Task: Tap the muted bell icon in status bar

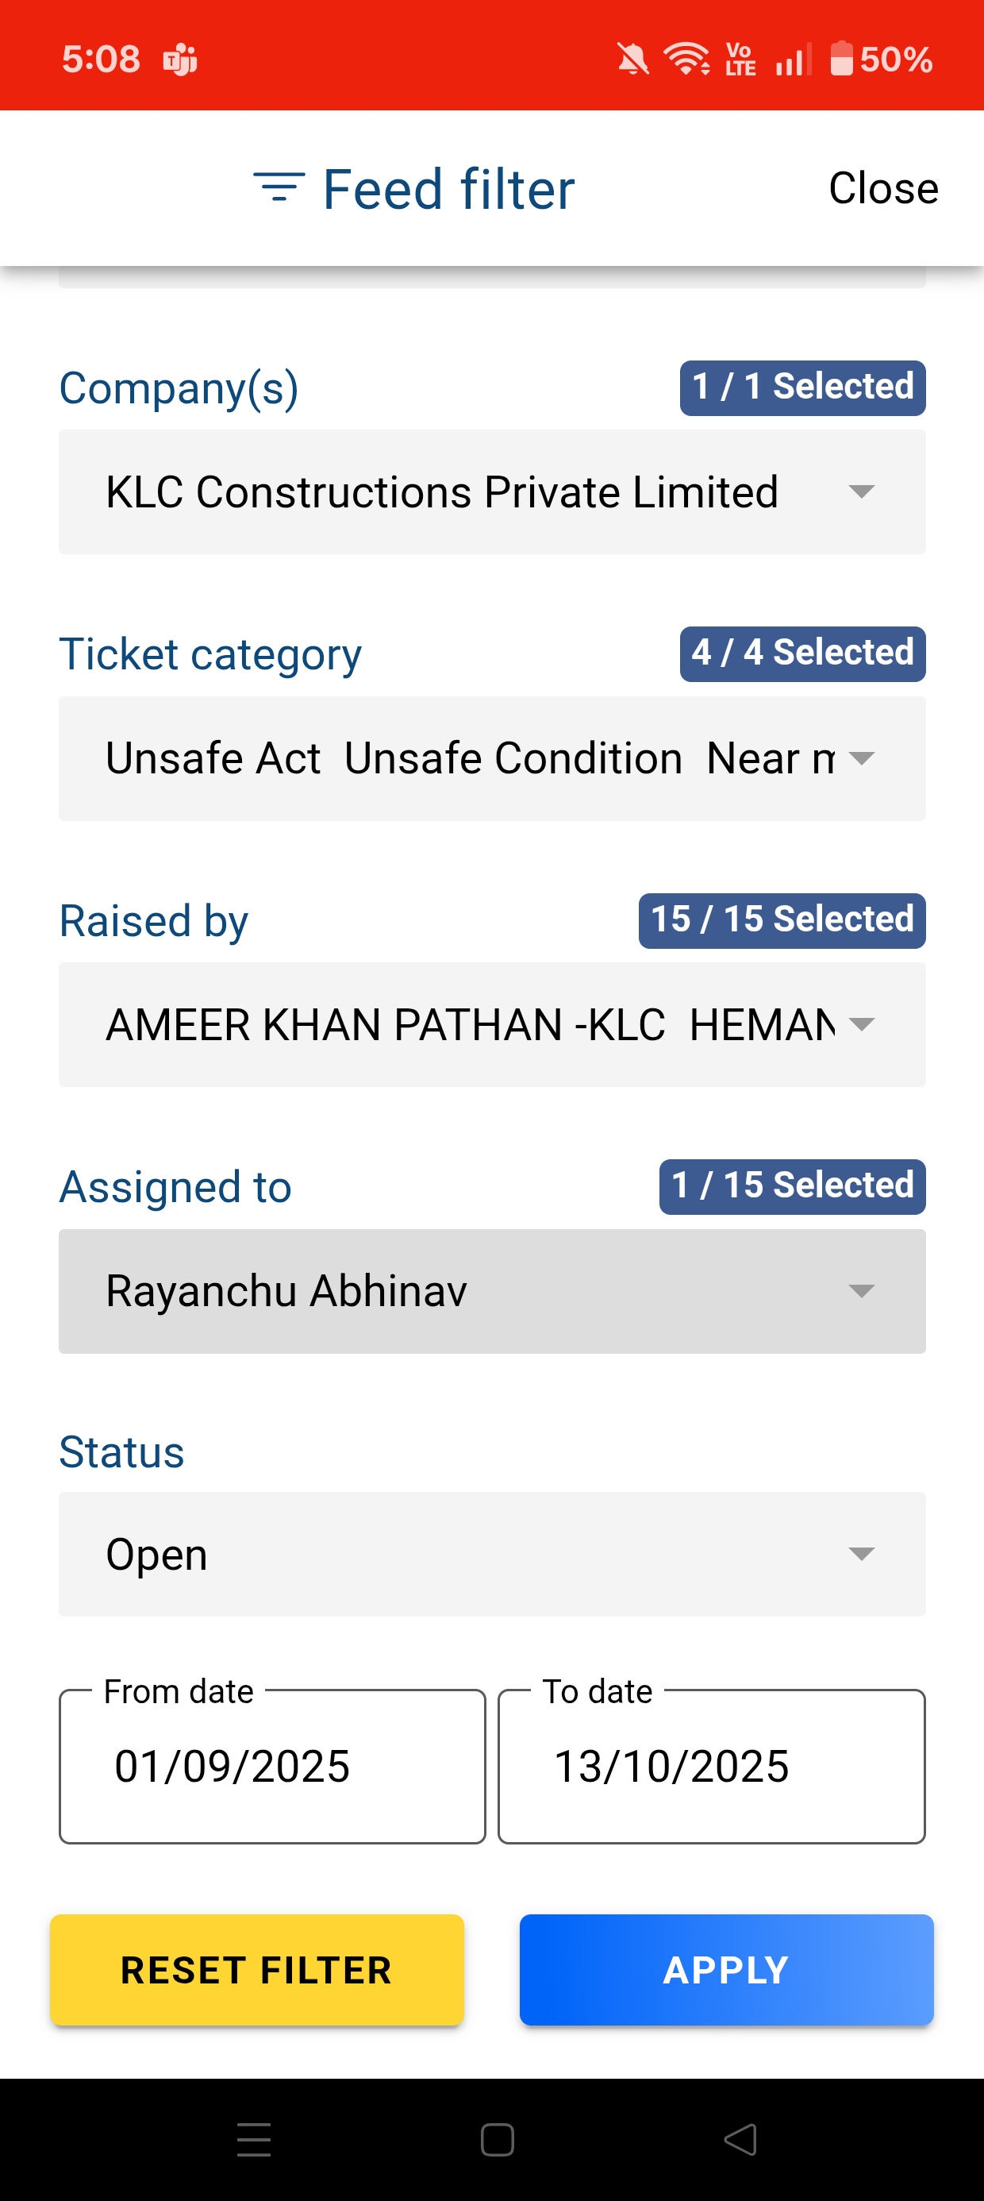Action: pos(632,60)
